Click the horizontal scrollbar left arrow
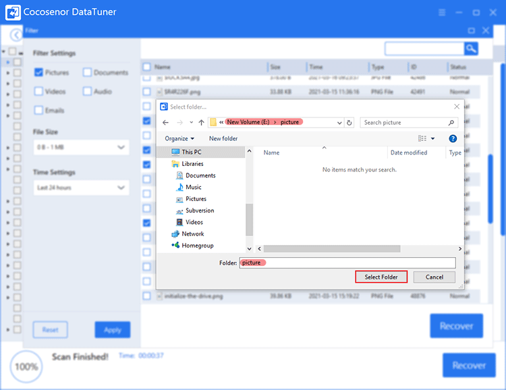 (260, 248)
